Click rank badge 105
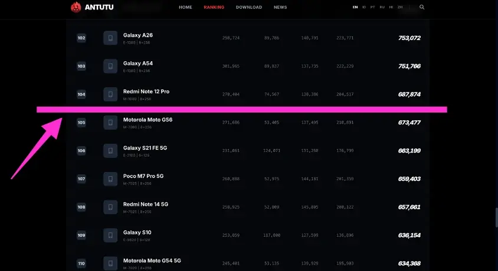 tap(81, 123)
